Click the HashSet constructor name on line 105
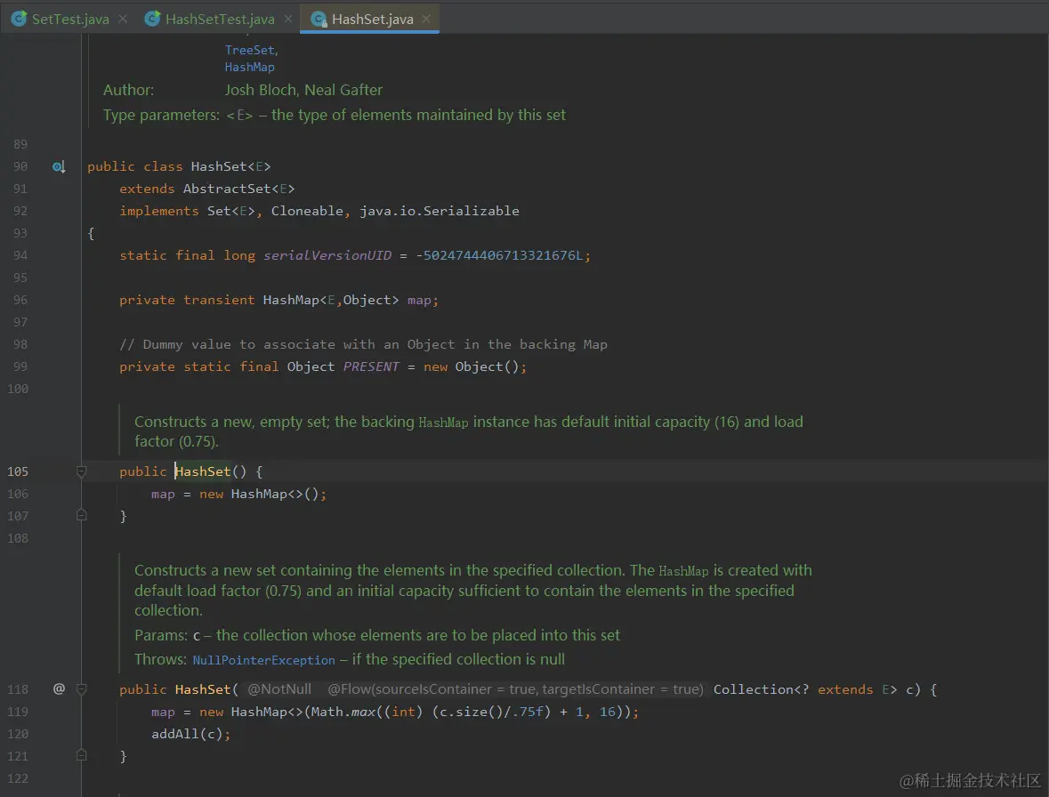The image size is (1049, 797). pos(203,471)
